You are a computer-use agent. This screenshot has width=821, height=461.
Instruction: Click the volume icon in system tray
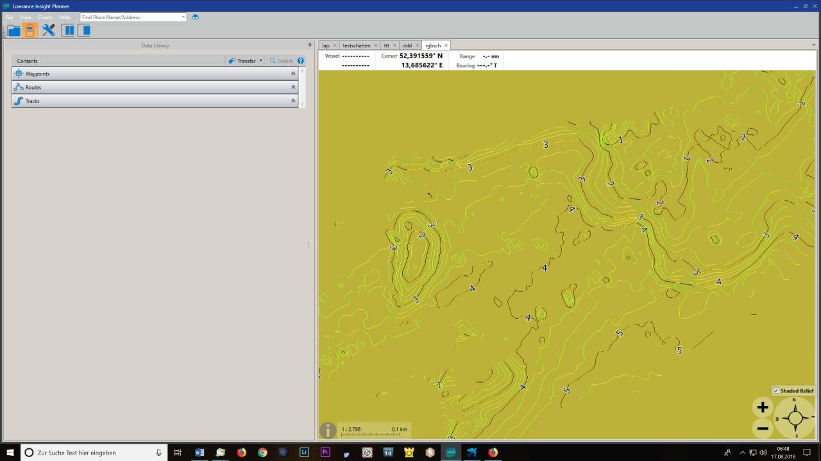pos(763,453)
